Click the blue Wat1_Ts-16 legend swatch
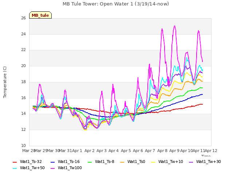Screen dimensions: 233x175 point(53,162)
